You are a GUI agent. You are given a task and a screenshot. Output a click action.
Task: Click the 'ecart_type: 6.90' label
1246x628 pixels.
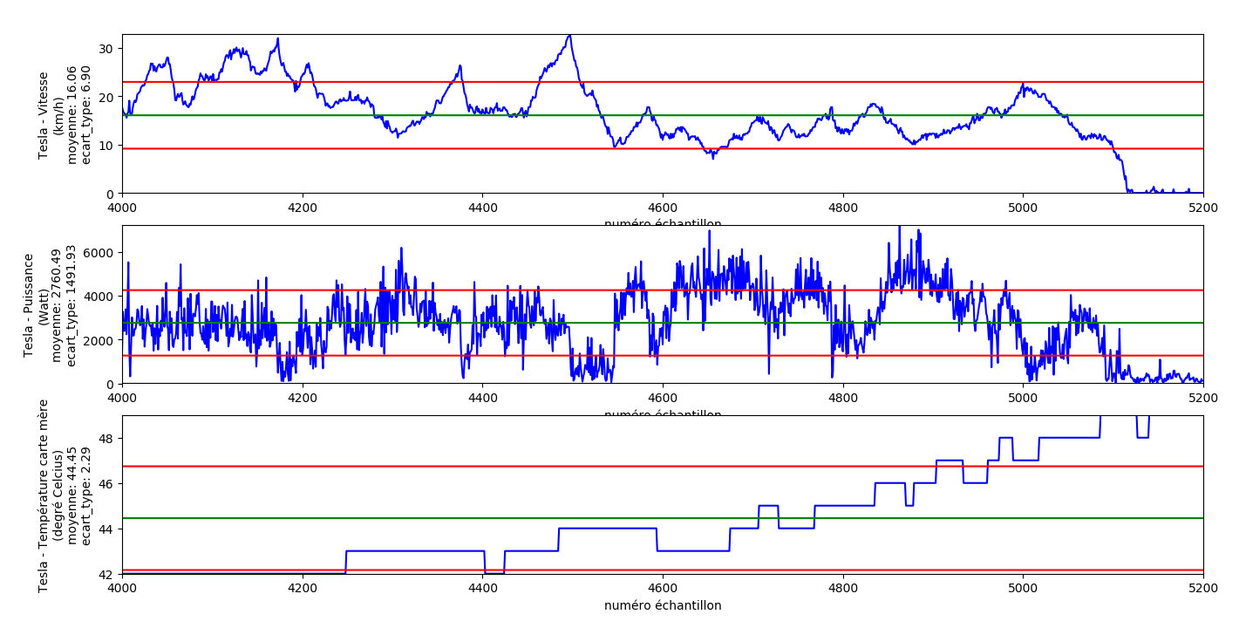coord(86,114)
